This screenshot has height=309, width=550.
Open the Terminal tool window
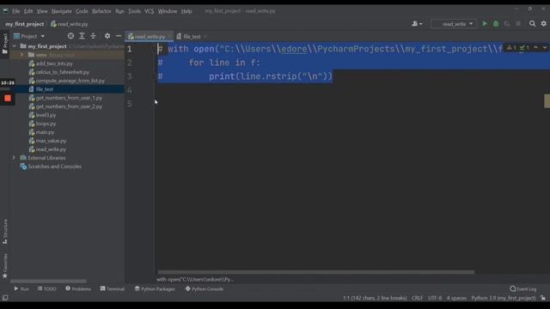pyautogui.click(x=113, y=289)
